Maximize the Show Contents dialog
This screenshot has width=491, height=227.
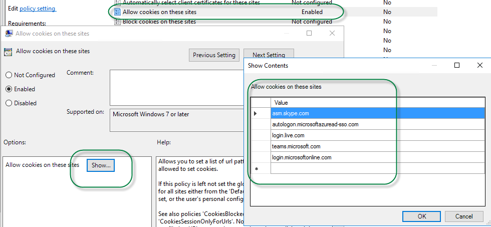click(x=456, y=65)
